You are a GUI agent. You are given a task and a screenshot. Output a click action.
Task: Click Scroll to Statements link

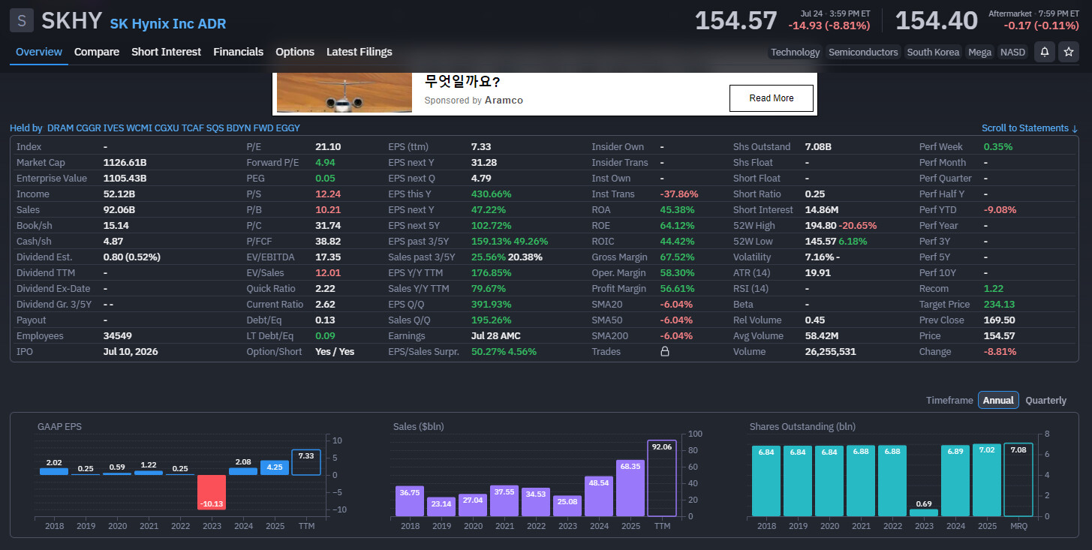click(x=1030, y=128)
